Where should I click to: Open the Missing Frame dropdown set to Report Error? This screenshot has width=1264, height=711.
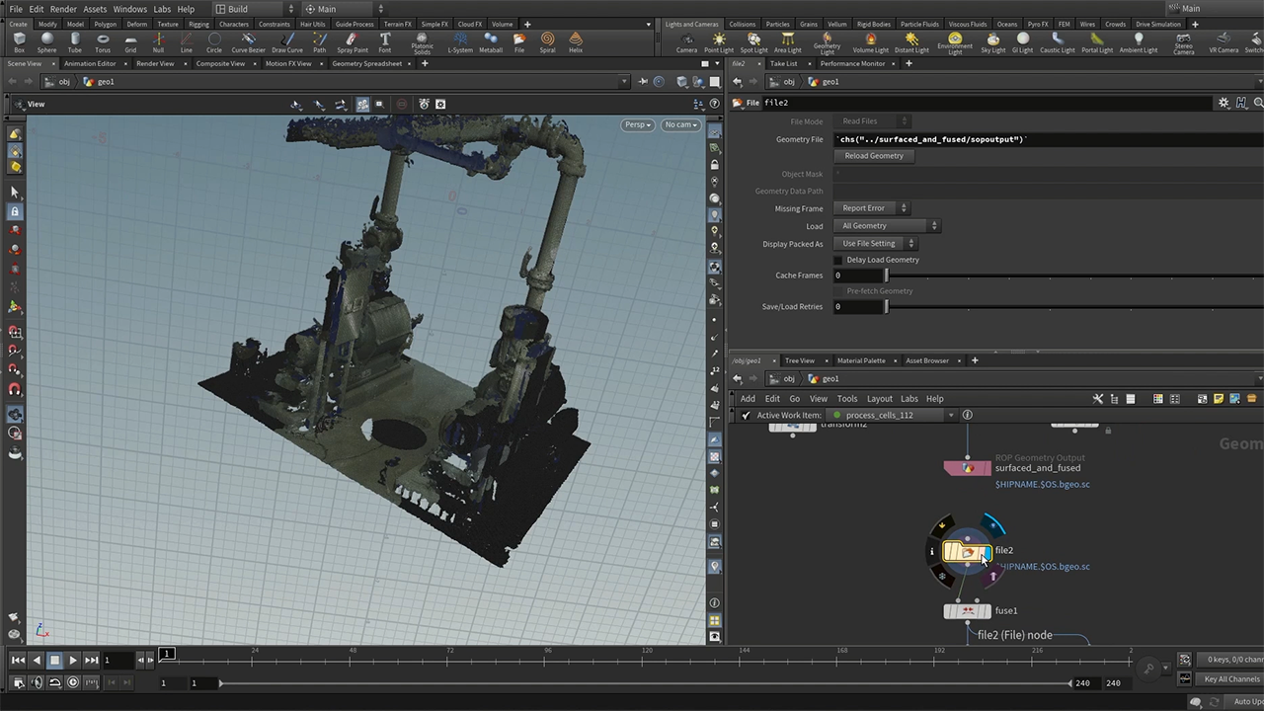tap(867, 207)
